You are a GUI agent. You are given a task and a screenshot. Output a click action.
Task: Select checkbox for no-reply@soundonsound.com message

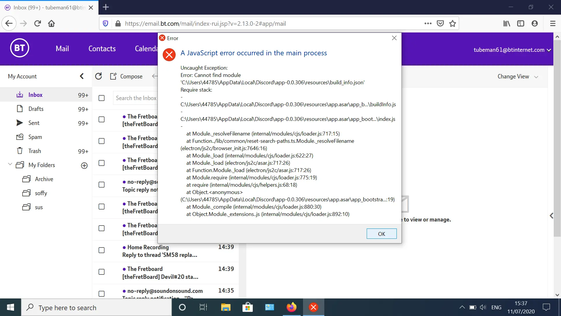click(101, 293)
